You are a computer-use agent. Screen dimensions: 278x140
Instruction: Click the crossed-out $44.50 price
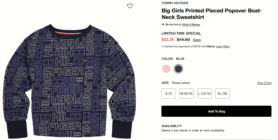(183, 39)
